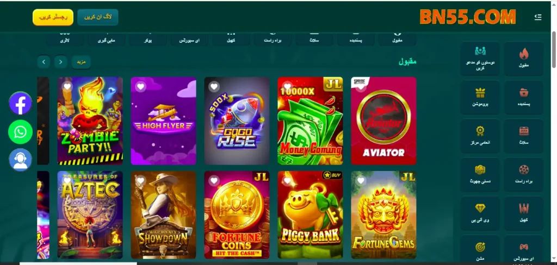Toggle favorite heart on Fortune Coins
Viewport: 557px width, 265px height.
pos(214,181)
